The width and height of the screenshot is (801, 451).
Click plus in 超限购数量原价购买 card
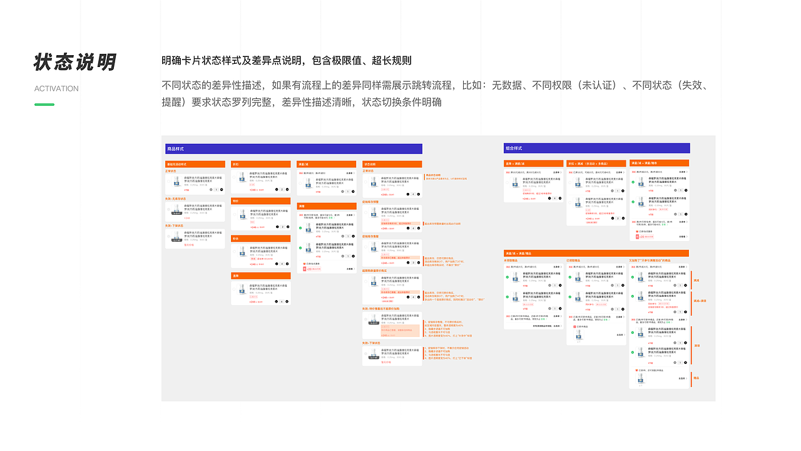click(x=419, y=297)
